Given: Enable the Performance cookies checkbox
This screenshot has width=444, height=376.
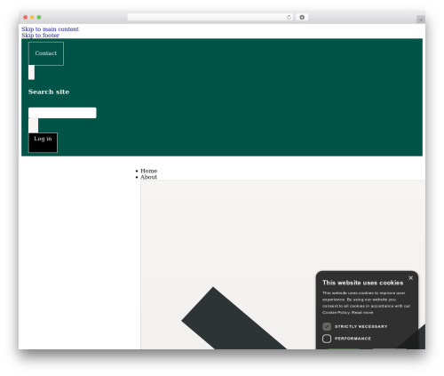Looking at the screenshot, I should (327, 339).
